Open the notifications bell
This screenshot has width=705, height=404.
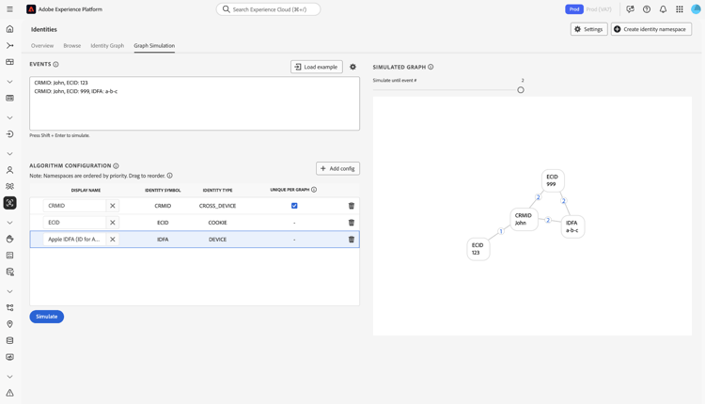point(663,9)
